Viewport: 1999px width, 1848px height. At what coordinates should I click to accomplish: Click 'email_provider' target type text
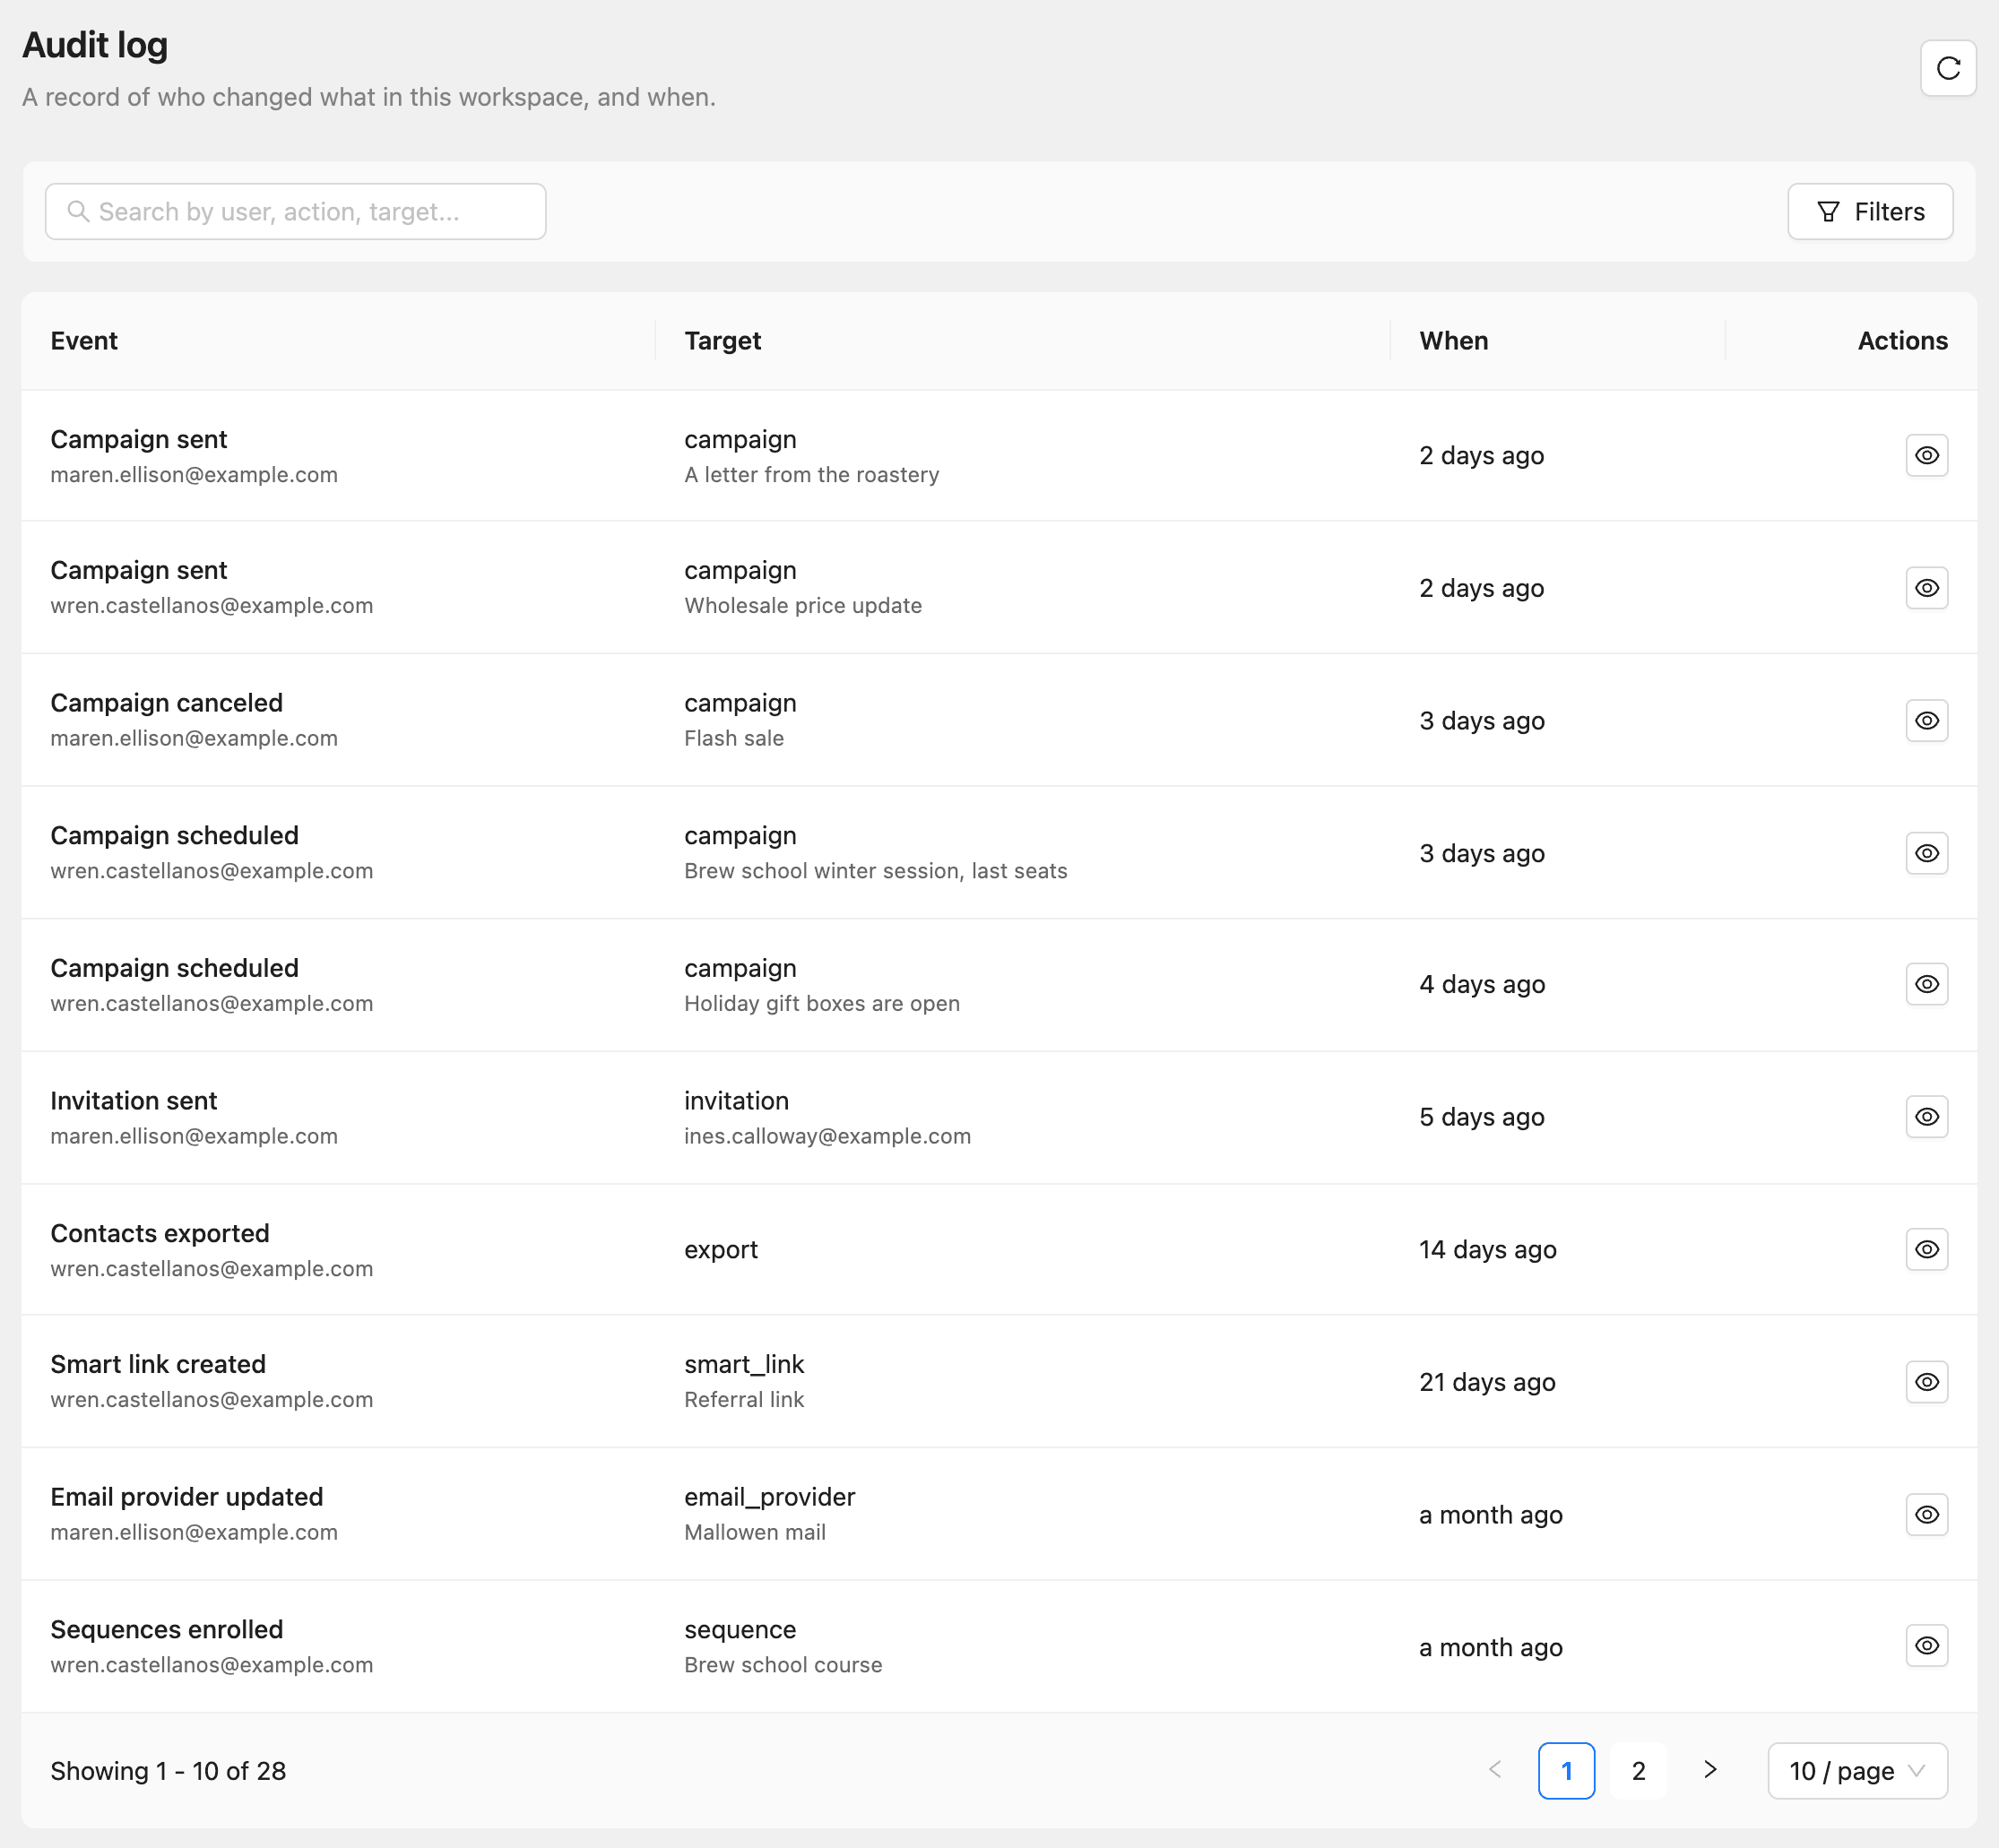point(769,1496)
